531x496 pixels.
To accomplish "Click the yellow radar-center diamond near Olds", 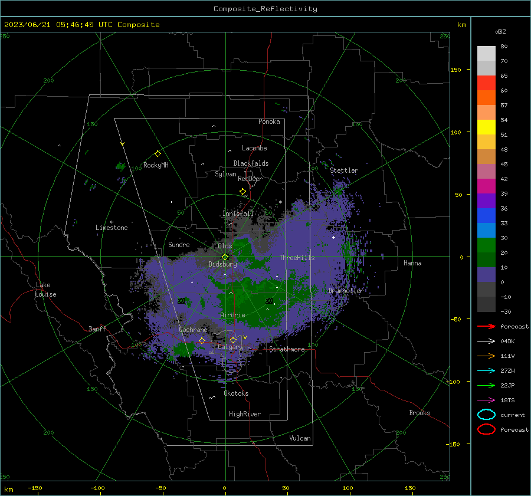I will click(225, 257).
